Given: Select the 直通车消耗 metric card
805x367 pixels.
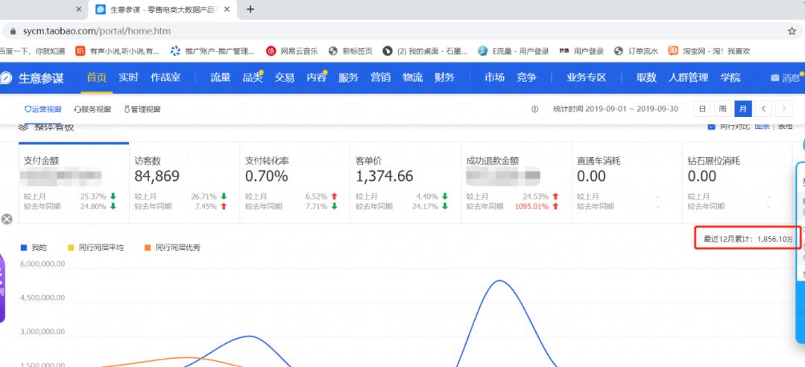Looking at the screenshot, I should click(x=627, y=183).
